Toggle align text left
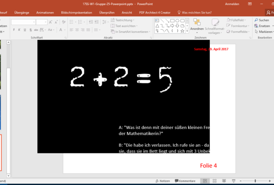Image resolution: width=274 pixels, height=185 pixels. click(72, 30)
